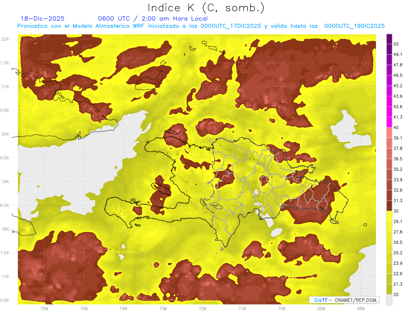The width and height of the screenshot is (405, 313).
Task: Click the latitude label '22N'
Action: 6,39
